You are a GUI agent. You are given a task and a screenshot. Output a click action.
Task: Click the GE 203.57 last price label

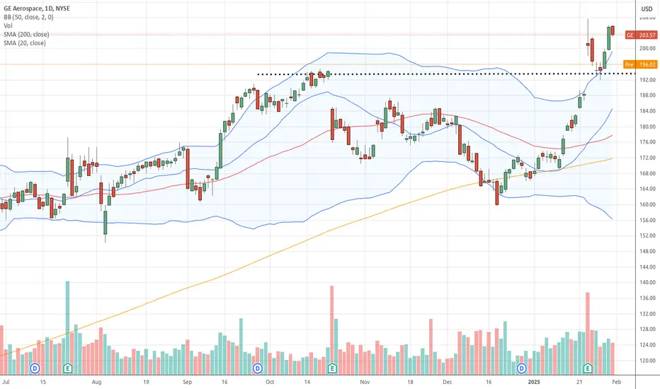pyautogui.click(x=641, y=35)
